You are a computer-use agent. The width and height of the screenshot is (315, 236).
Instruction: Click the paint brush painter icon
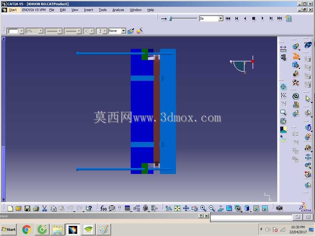coord(130,31)
